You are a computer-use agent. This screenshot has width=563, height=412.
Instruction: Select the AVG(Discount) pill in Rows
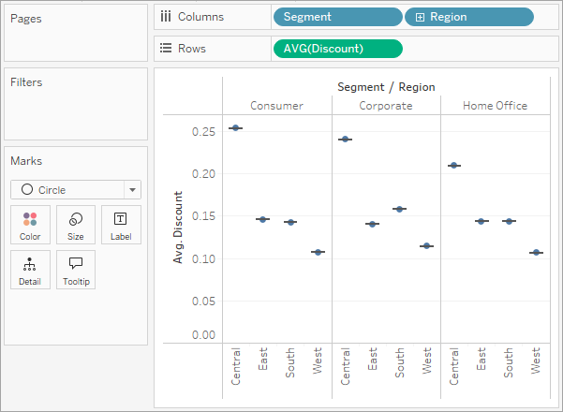(338, 49)
